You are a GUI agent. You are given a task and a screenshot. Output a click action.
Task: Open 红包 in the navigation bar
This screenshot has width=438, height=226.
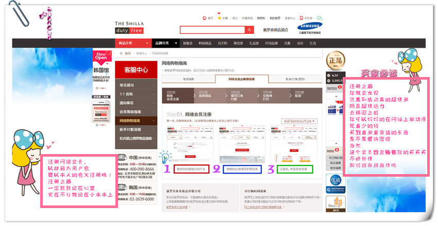(x=313, y=44)
